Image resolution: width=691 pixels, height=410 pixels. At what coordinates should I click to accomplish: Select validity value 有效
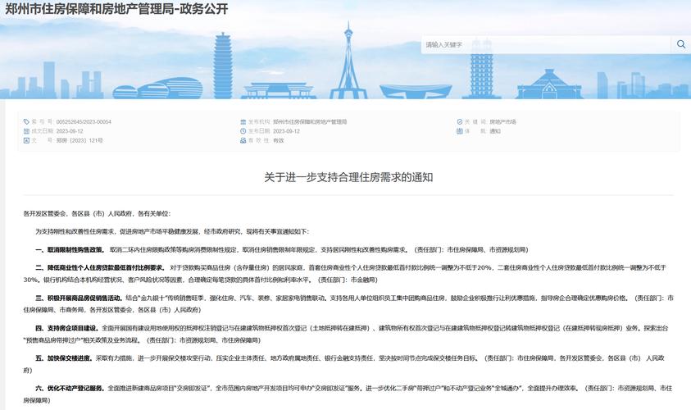coord(279,141)
